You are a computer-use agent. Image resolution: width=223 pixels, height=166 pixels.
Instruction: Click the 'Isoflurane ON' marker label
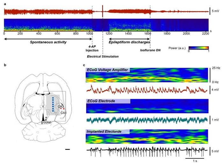coord(150,50)
